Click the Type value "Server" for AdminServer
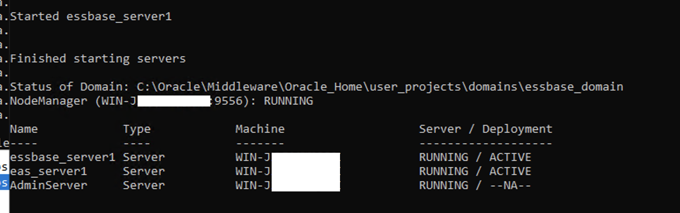Image resolution: width=680 pixels, height=213 pixels. click(144, 185)
